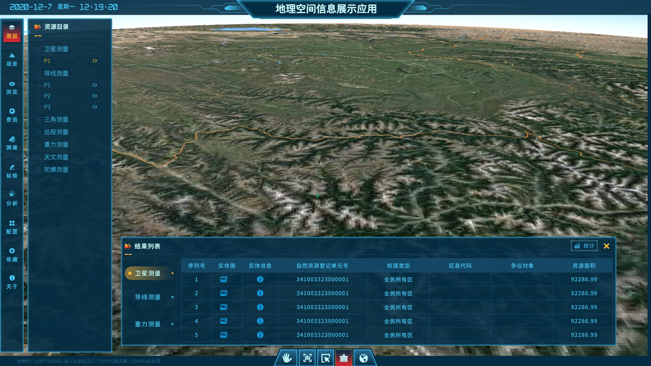Open the 分析 analysis sidebar icon
This screenshot has width=651, height=366.
point(12,199)
